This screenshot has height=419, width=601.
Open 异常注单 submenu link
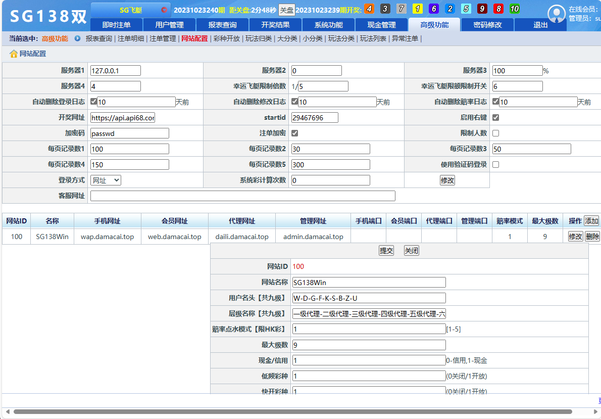405,38
